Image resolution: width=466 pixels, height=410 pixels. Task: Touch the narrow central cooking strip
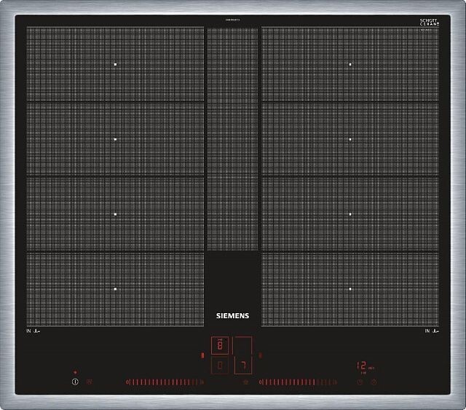(x=232, y=138)
